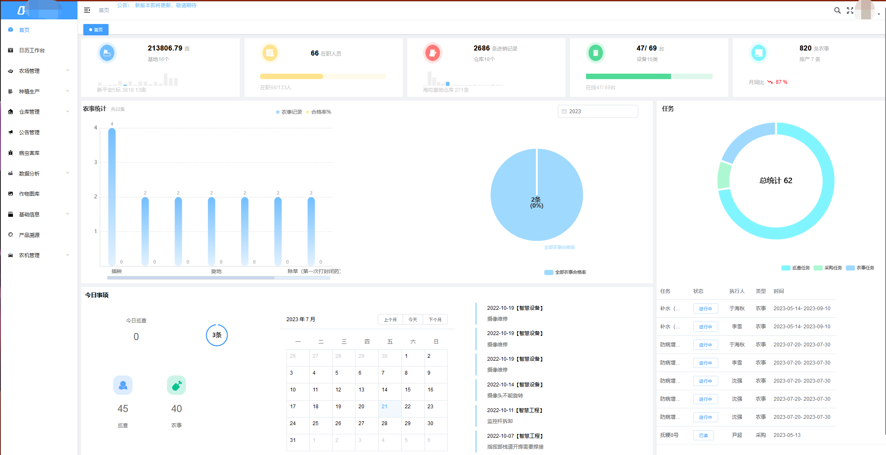Click 进行中 status for 于海秋 补水 task
This screenshot has height=455, width=886.
tap(706, 309)
